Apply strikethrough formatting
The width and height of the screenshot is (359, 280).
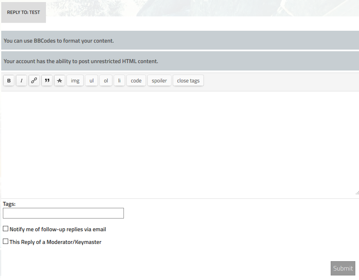tap(59, 81)
